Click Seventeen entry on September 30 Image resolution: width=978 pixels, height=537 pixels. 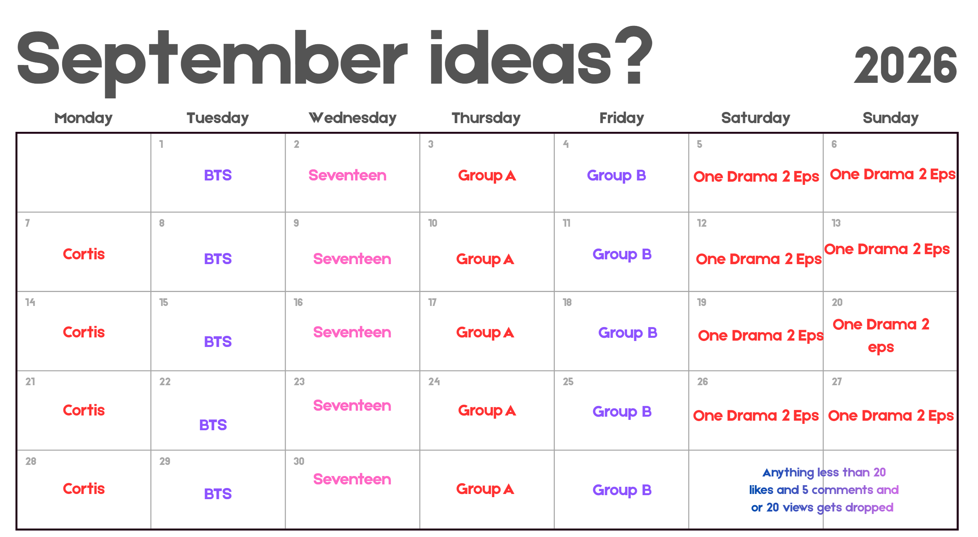tap(352, 479)
